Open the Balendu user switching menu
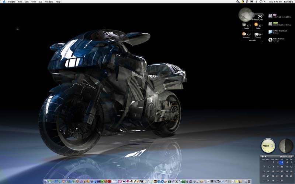295x184 pixels. 288,2
